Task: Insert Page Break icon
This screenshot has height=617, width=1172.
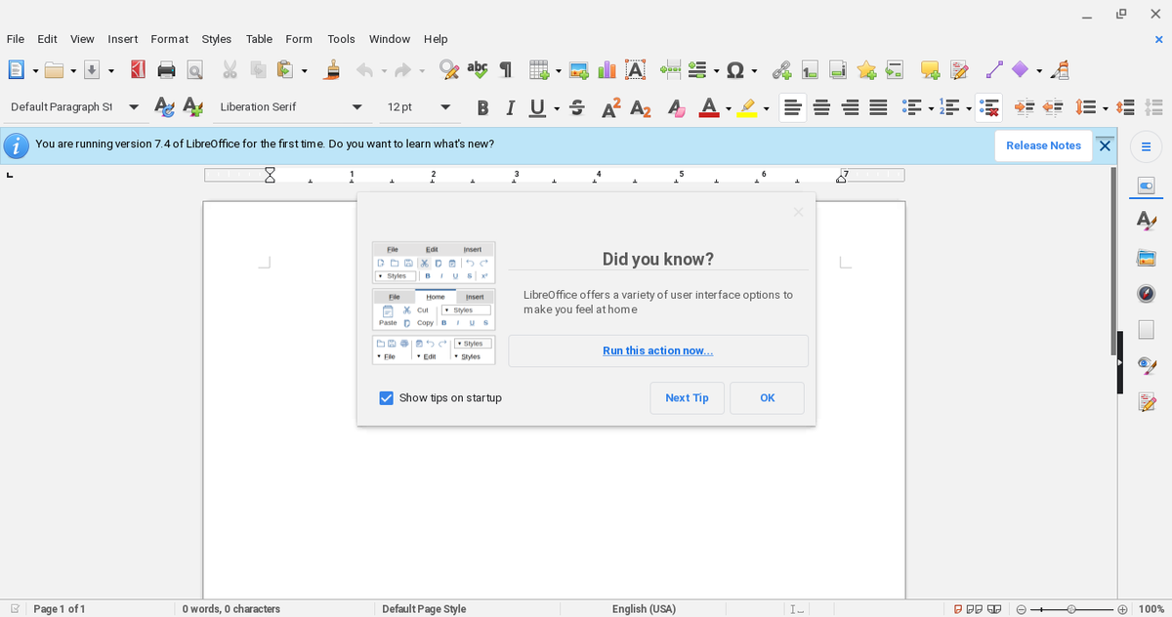Action: [670, 69]
